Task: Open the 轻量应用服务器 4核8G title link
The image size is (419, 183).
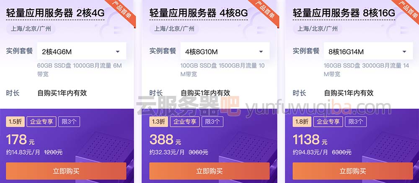Action: 198,13
